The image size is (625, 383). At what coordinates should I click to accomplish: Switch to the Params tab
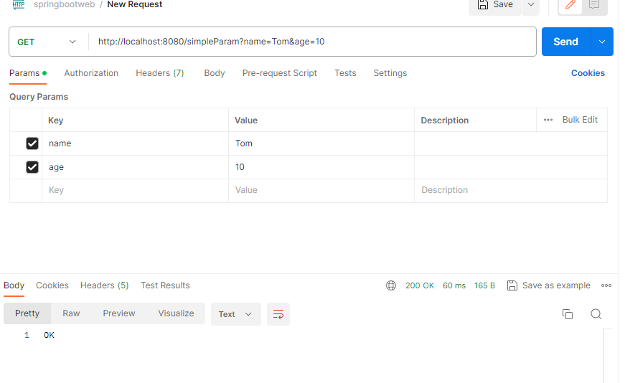(x=28, y=73)
